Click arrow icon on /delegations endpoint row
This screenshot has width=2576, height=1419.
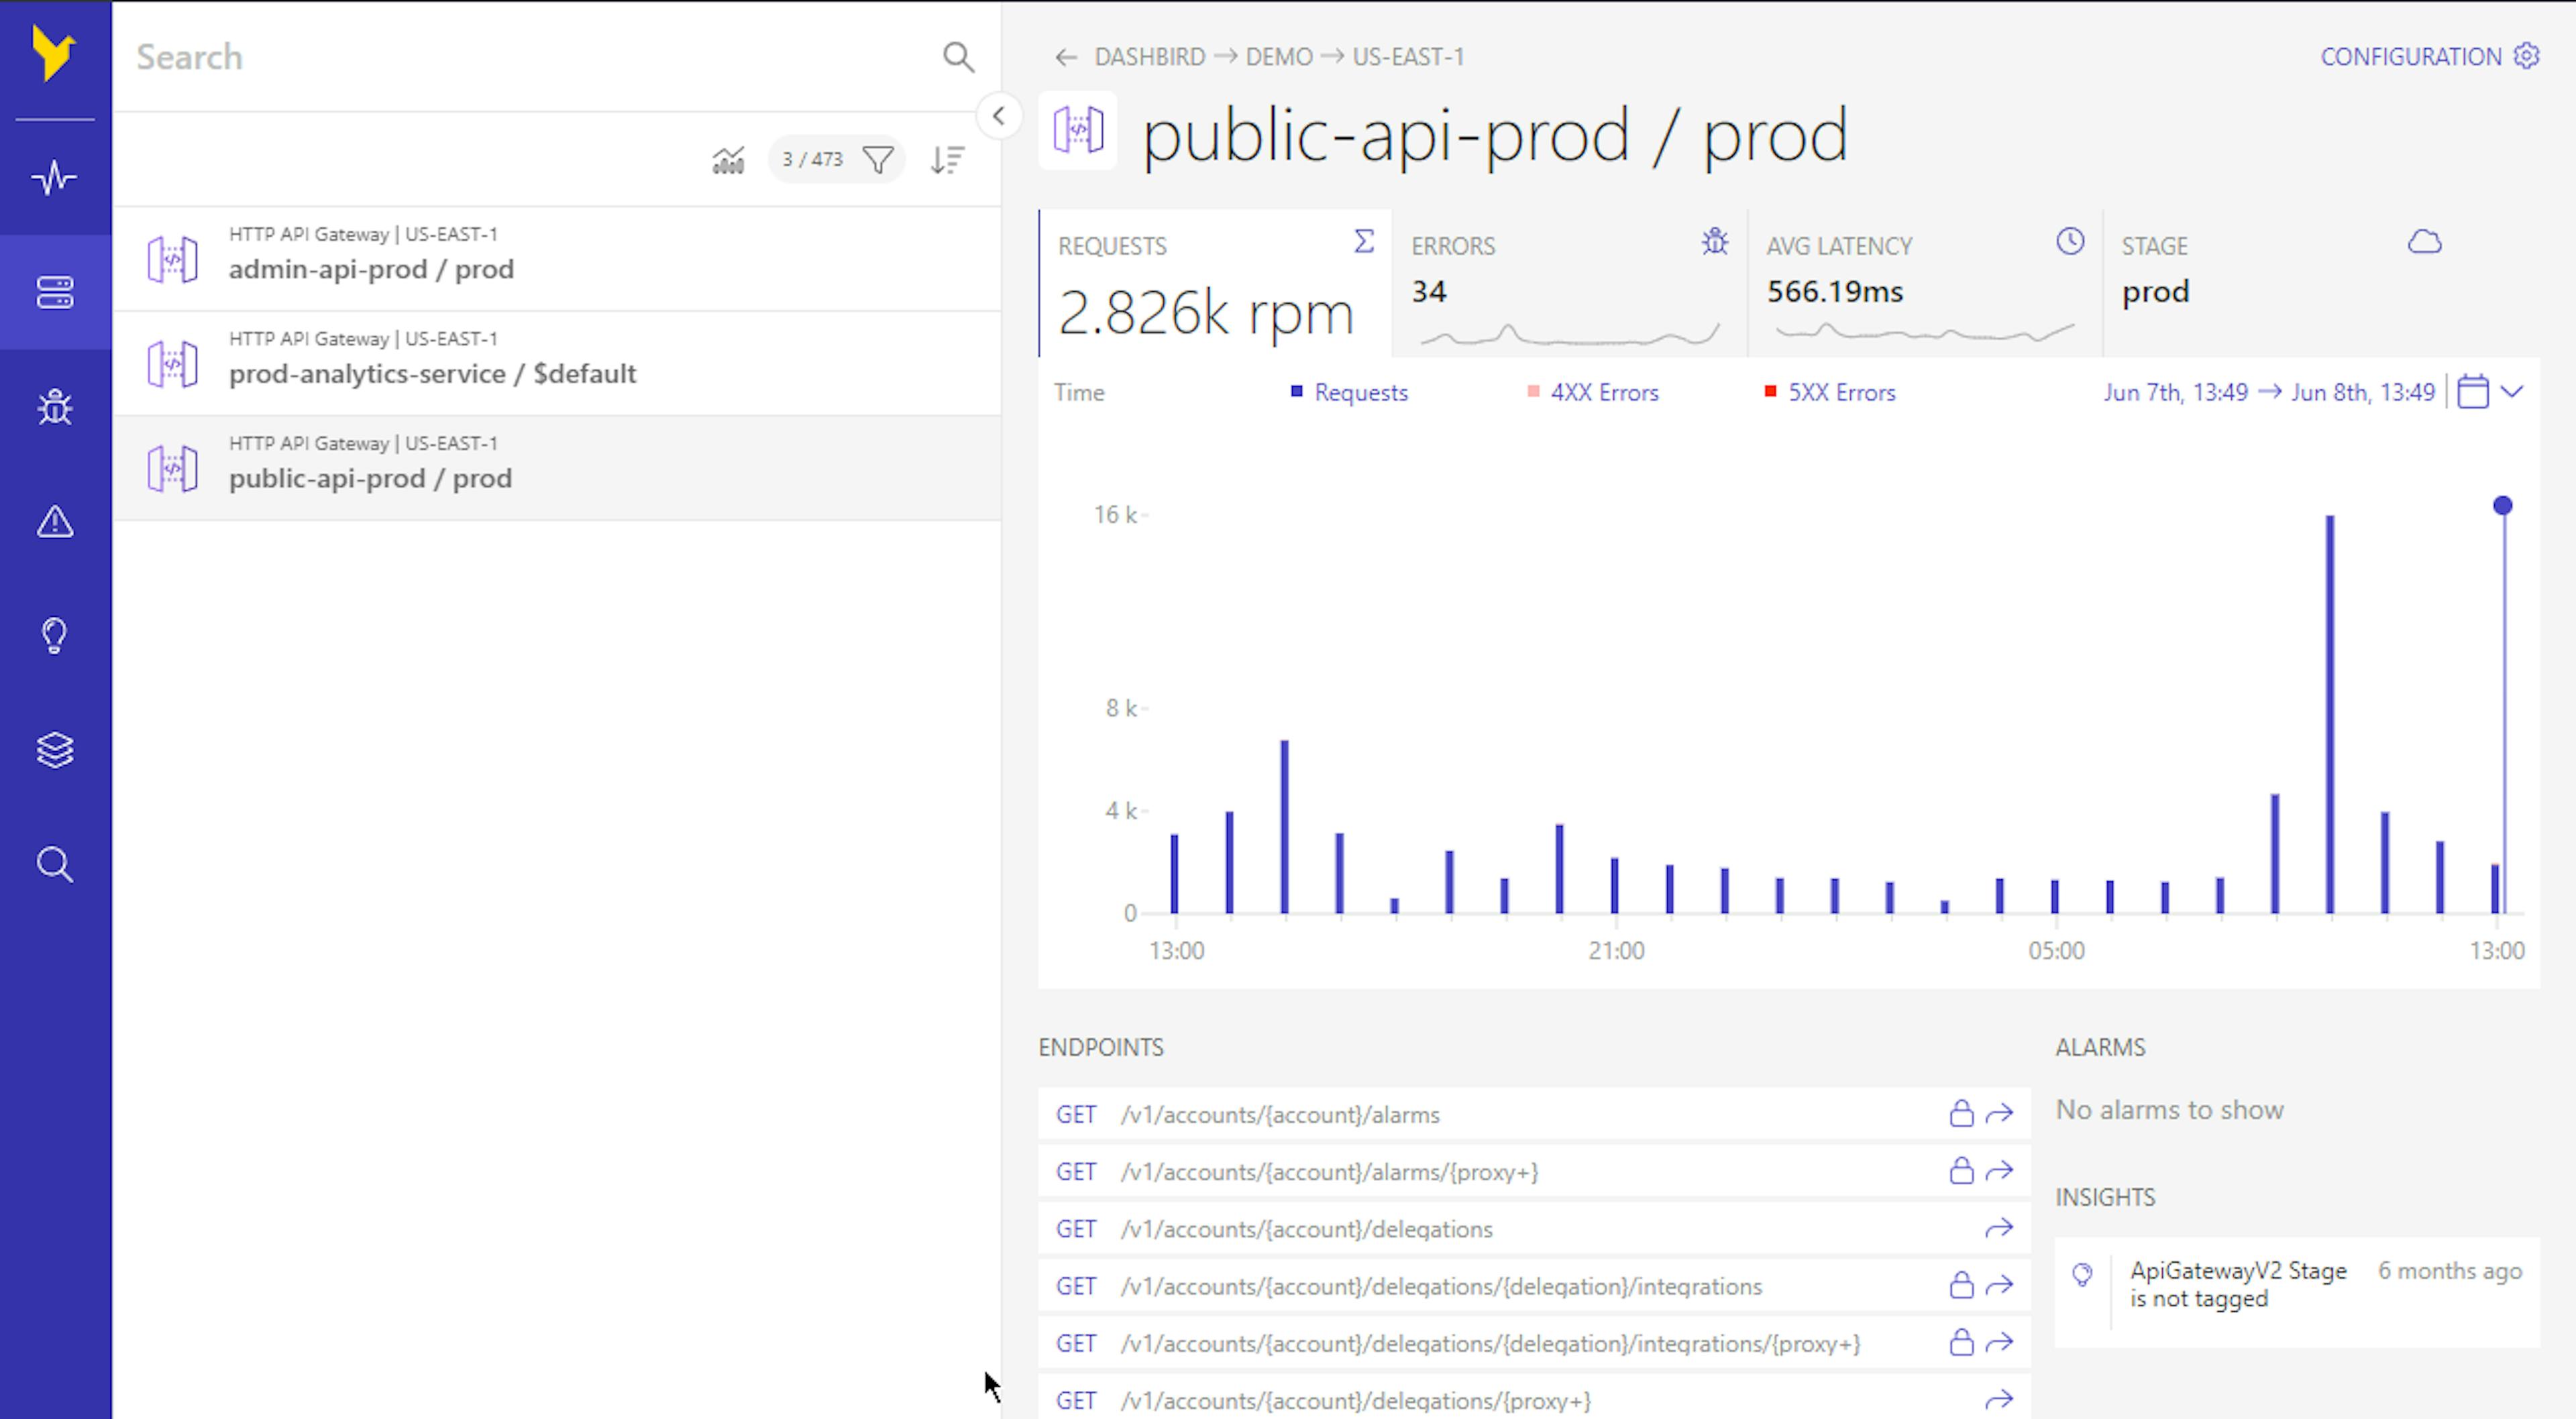tap(1999, 1228)
